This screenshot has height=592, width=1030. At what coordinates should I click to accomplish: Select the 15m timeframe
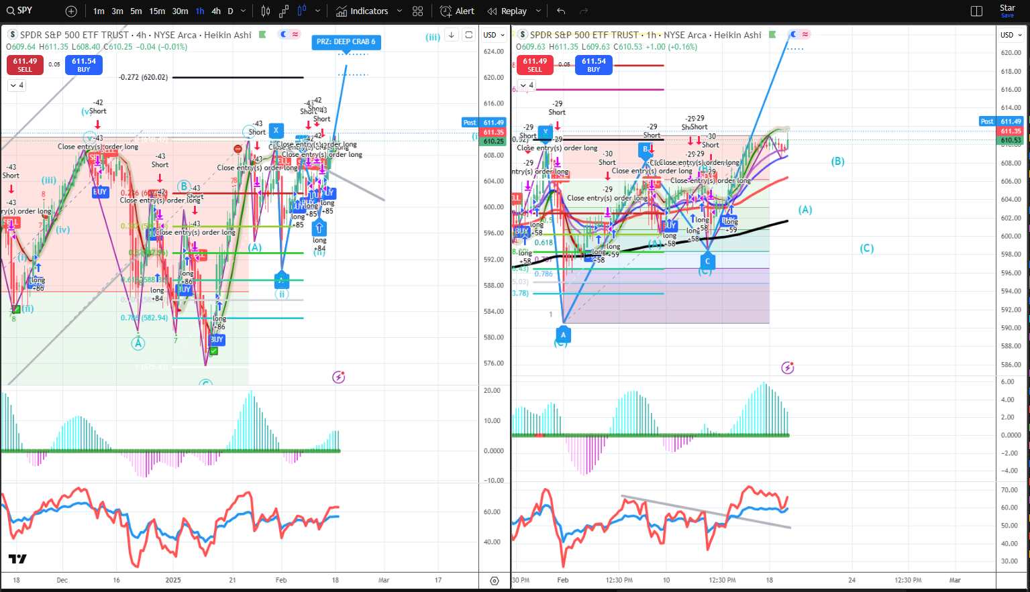[x=157, y=11]
